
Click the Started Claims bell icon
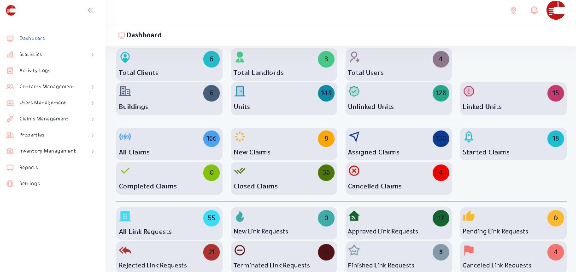(469, 137)
